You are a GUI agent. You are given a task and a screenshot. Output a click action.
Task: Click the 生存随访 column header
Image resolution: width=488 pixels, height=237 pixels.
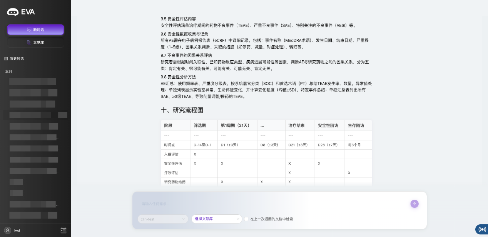tap(356, 126)
